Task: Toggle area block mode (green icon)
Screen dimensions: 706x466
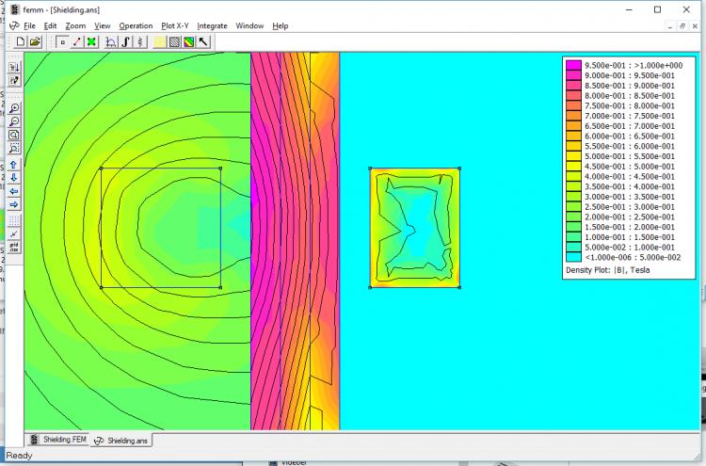Action: point(91,41)
